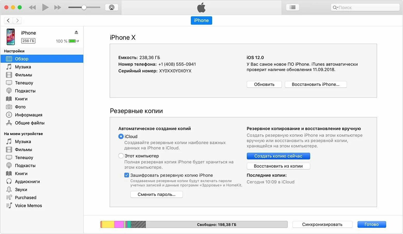Open the Обзор section in the sidebar
The image size is (403, 234).
22,59
